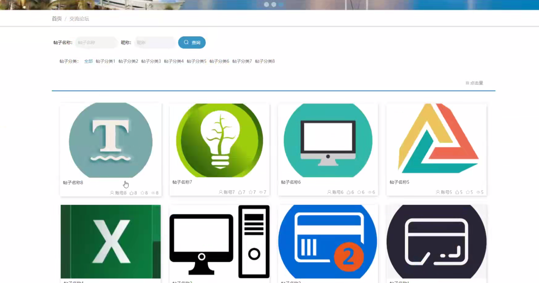Screen dimensions: 539x283
Task: Click the user icon beside 账号8
Action: tap(112, 193)
